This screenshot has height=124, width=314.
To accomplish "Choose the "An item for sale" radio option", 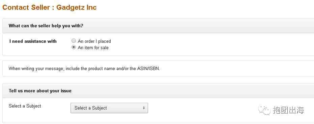I will [74, 48].
